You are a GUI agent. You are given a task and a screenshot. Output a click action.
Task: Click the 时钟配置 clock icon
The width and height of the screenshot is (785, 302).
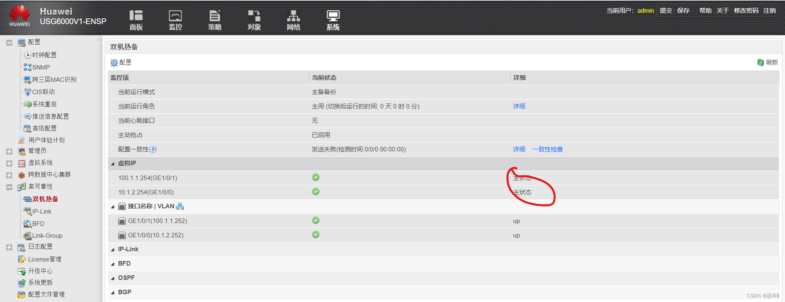28,55
